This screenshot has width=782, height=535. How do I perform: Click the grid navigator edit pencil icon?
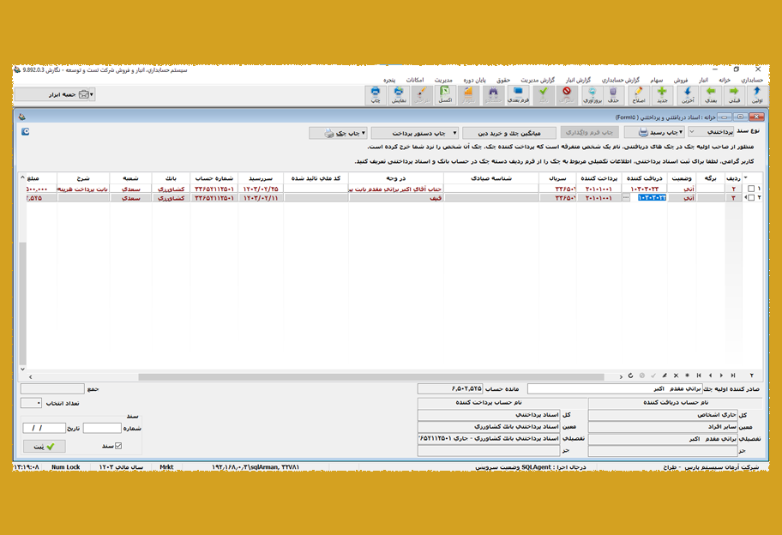tap(665, 376)
